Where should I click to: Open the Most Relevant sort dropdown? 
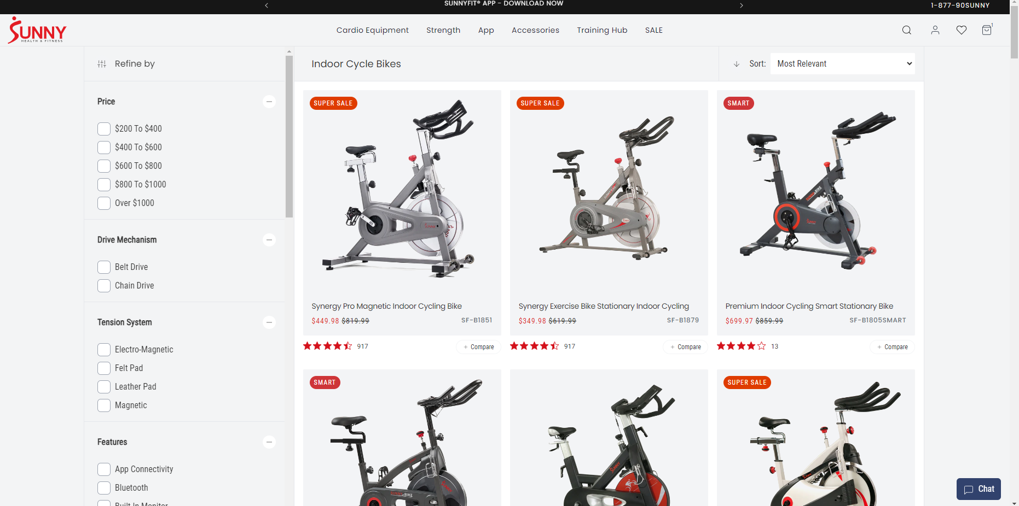click(x=843, y=64)
